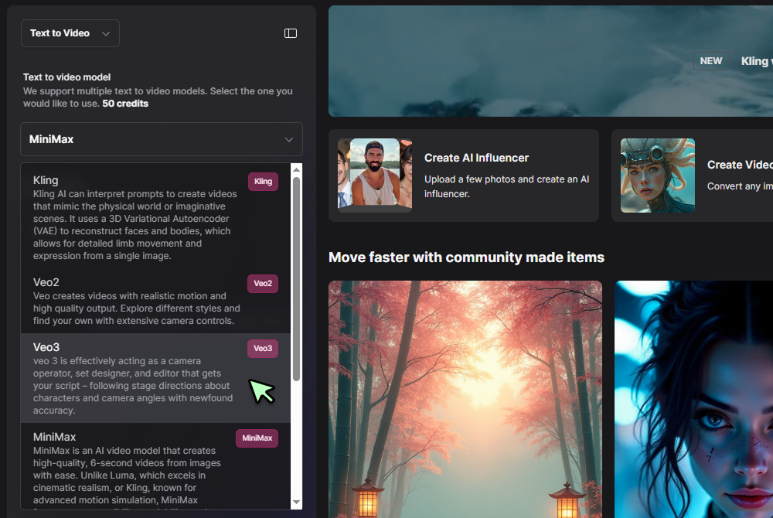Viewport: 773px width, 518px height.
Task: Open the Kling banner with NEW badge
Action: tap(550, 61)
